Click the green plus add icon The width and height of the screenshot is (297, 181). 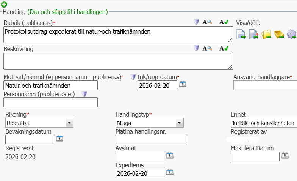pos(4,5)
